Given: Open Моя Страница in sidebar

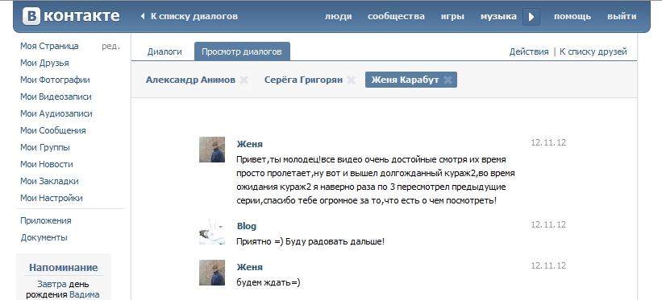Looking at the screenshot, I should click(x=49, y=46).
